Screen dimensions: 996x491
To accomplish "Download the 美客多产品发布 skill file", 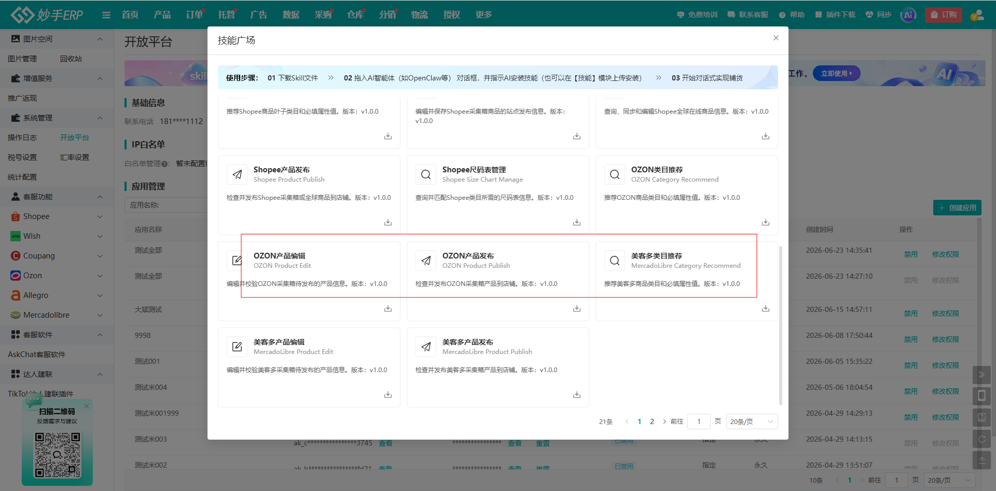I will 576,394.
